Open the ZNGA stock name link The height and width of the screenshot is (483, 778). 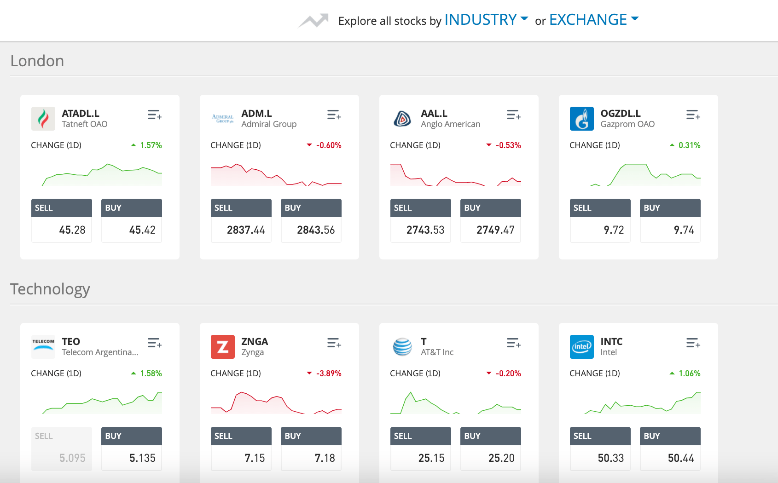coord(255,341)
